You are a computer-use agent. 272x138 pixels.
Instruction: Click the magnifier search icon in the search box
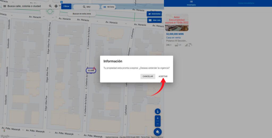coord(50,6)
